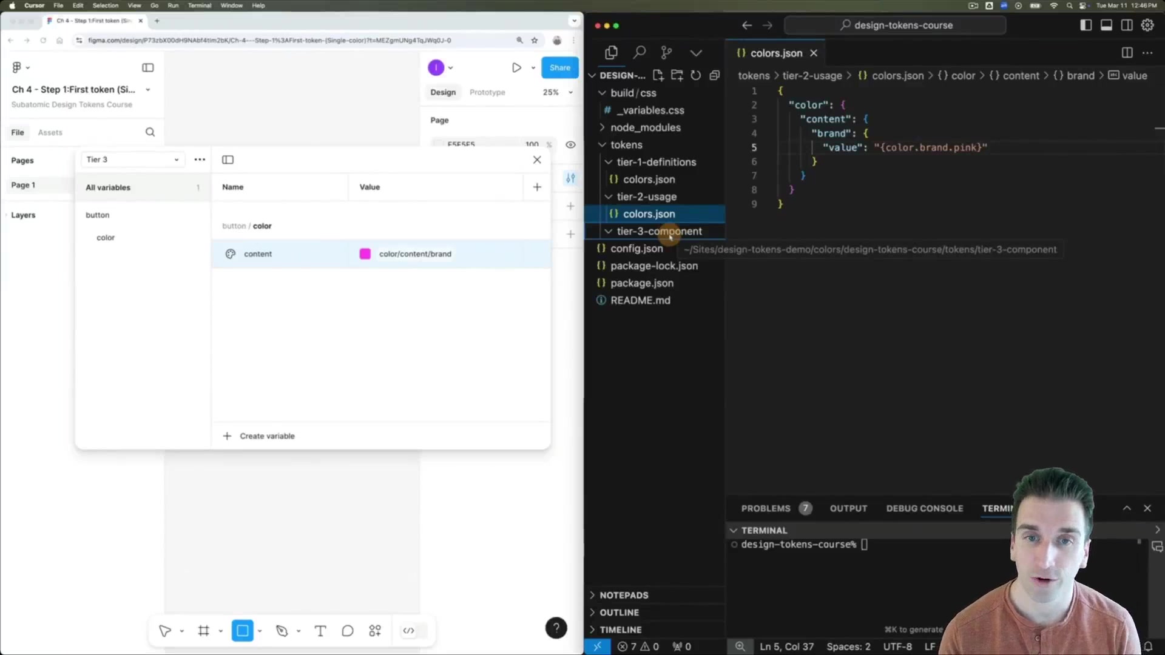
Task: Open Cursor settings gear icon
Action: point(1147,25)
